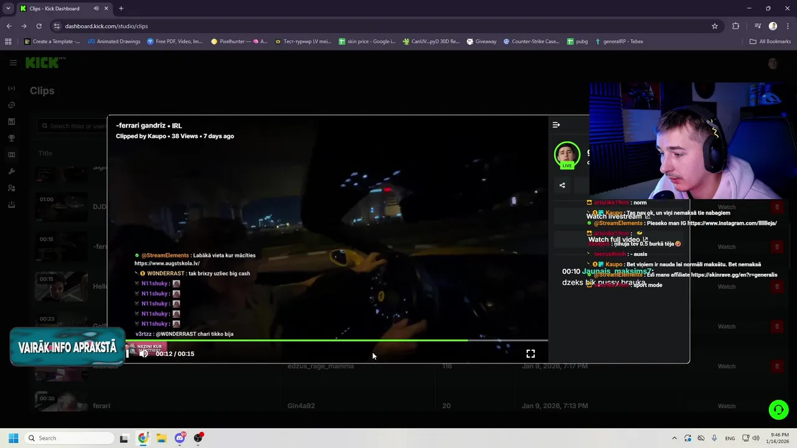
Task: Go back in browser history
Action: pyautogui.click(x=9, y=26)
